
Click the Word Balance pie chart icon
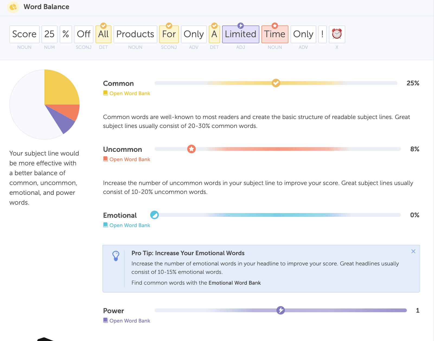pyautogui.click(x=13, y=7)
